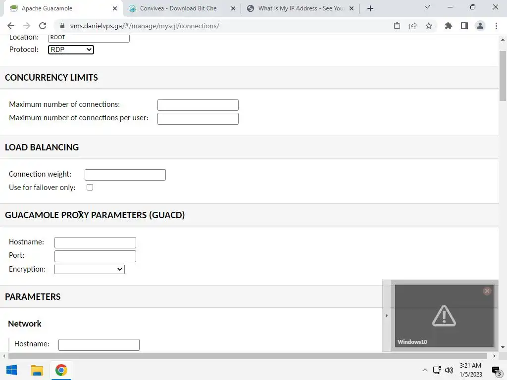Open volume control tray icon

(x=449, y=370)
